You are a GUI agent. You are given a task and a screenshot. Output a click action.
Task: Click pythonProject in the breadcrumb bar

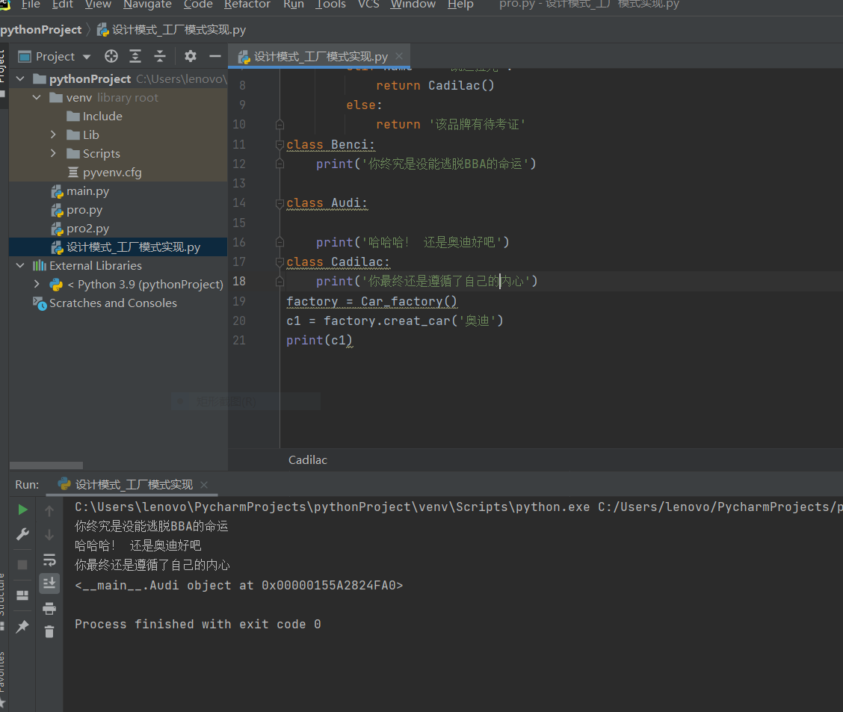coord(41,30)
